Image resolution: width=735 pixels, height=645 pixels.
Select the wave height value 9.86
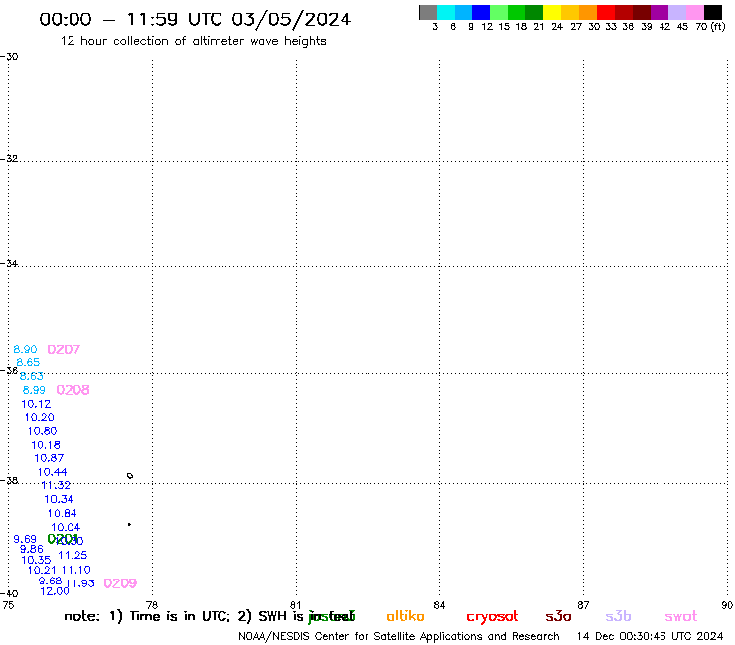tap(32, 549)
